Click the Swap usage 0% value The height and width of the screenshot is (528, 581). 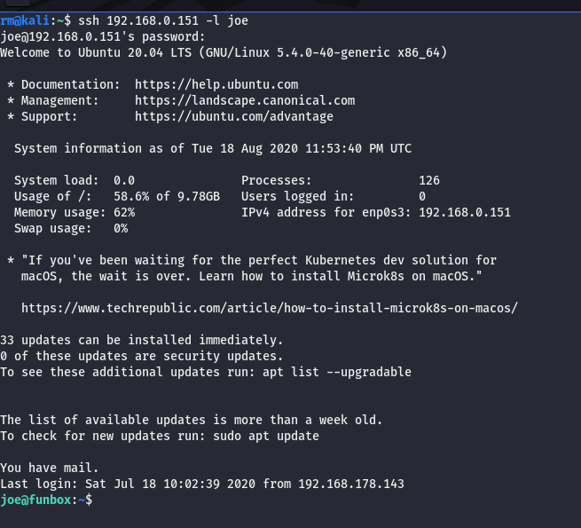pyautogui.click(x=121, y=228)
